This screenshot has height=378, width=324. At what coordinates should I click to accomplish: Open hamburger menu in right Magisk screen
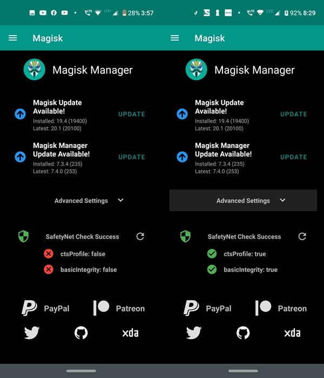click(175, 38)
